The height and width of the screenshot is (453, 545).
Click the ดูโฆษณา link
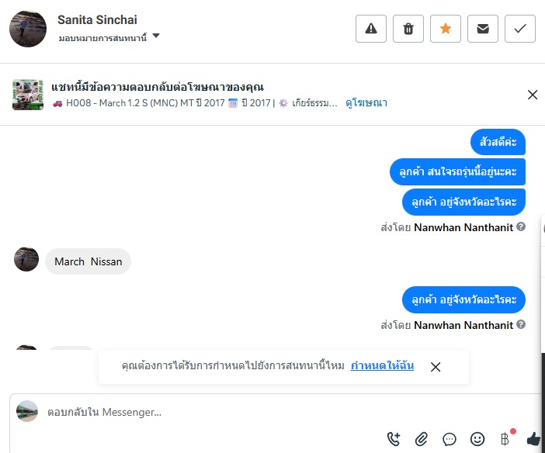pyautogui.click(x=366, y=102)
